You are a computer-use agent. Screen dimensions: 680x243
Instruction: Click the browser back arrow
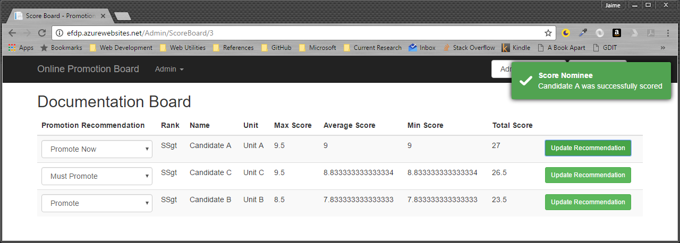(x=12, y=33)
